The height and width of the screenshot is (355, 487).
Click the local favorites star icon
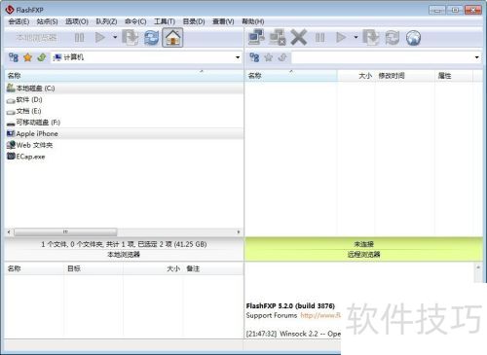27,57
